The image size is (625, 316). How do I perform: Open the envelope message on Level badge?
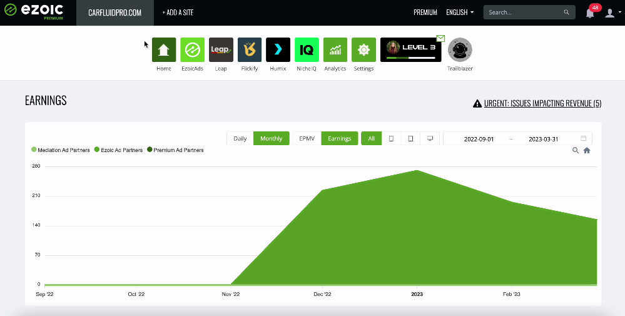point(440,38)
